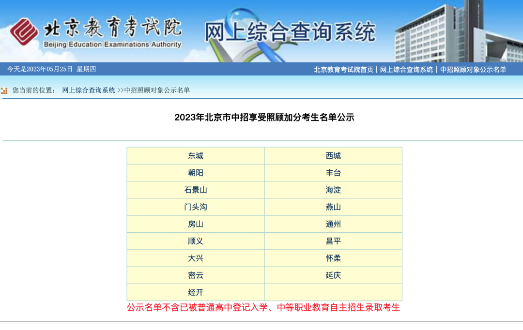Open the 西城 district list
Viewport: 523px width, 330px height.
pyautogui.click(x=333, y=156)
